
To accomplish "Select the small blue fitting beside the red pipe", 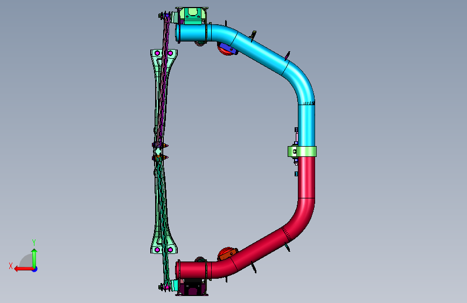I will (x=296, y=174).
